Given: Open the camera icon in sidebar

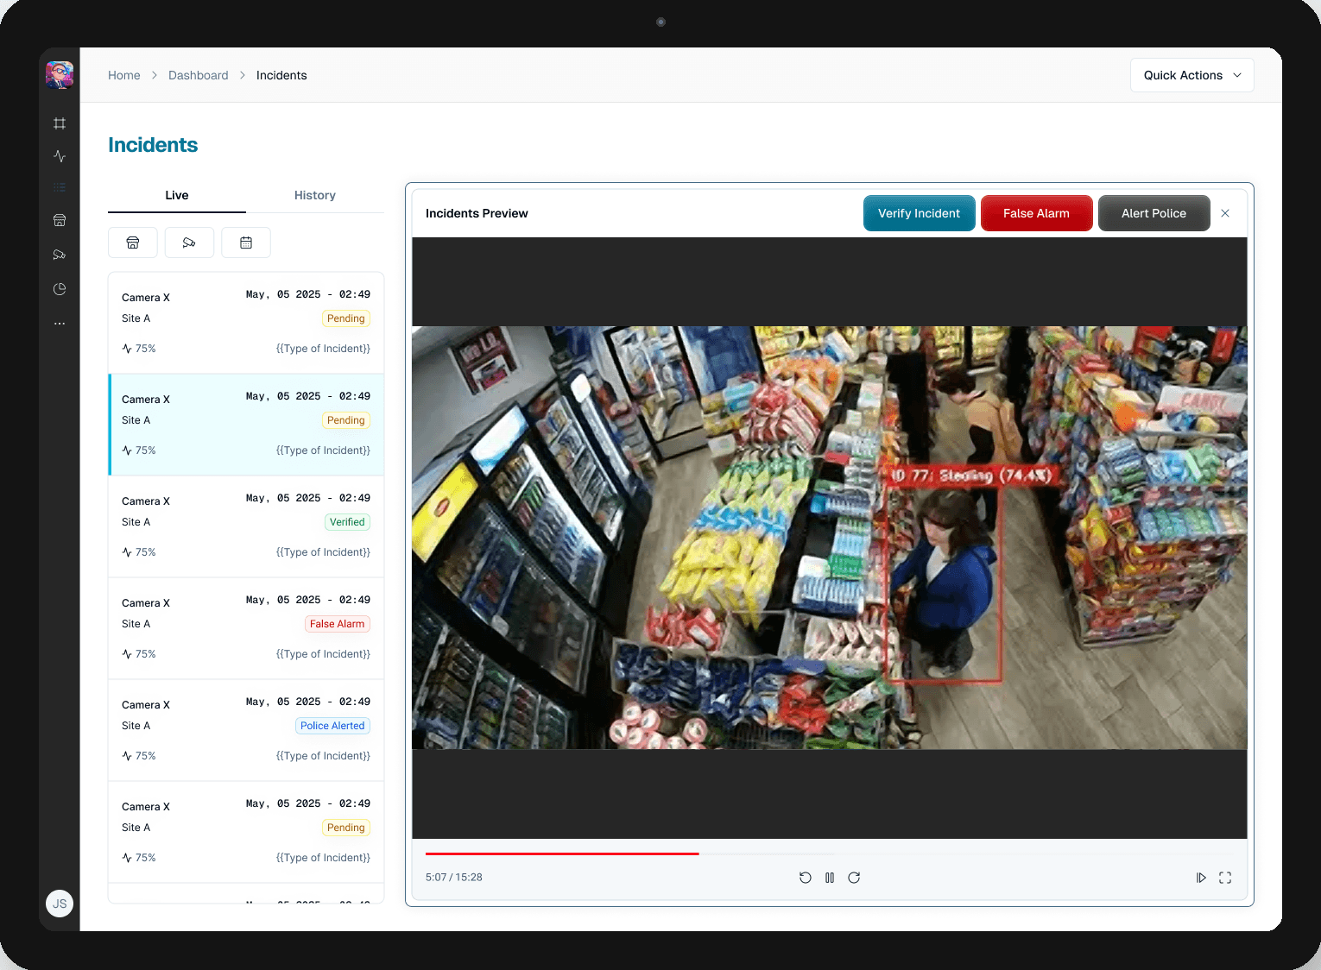Looking at the screenshot, I should click(x=60, y=255).
